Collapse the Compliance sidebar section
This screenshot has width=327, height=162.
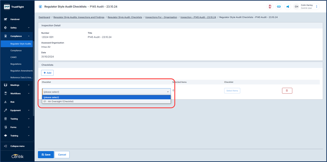tap(29, 36)
